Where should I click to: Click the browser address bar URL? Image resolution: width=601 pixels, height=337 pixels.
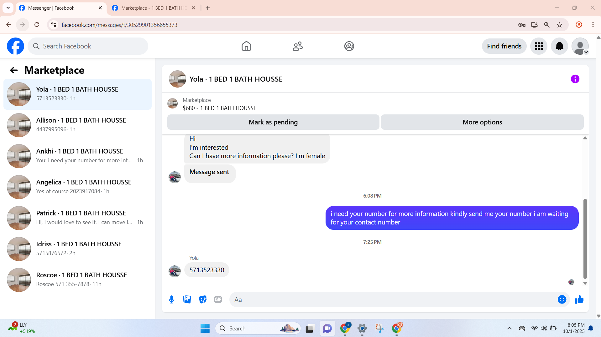click(x=119, y=25)
